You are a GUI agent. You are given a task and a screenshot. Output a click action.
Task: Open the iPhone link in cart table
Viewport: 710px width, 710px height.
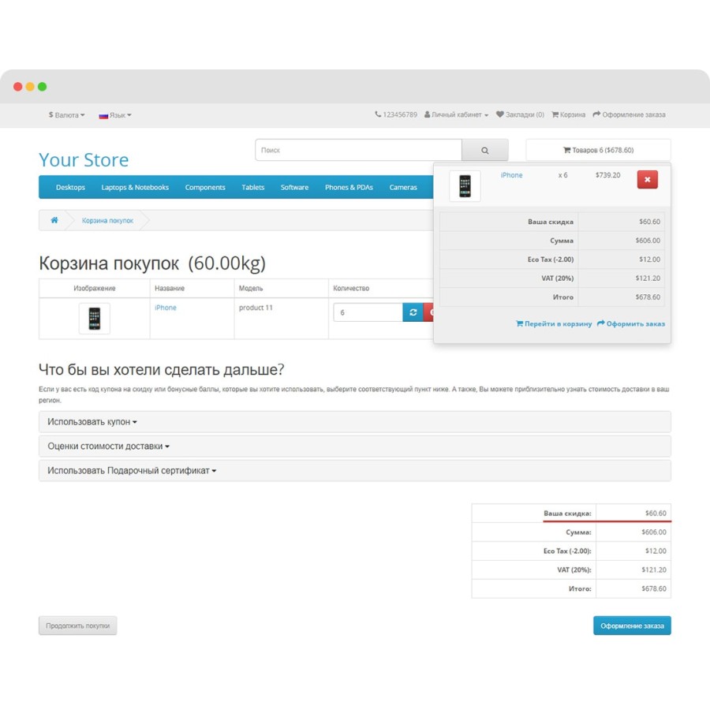point(166,308)
